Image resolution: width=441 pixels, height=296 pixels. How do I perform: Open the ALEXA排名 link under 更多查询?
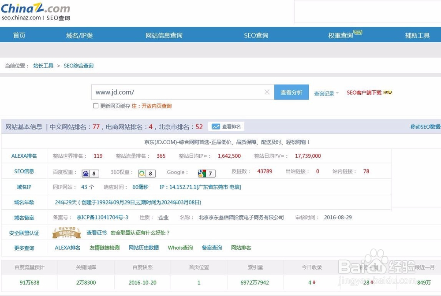point(67,248)
